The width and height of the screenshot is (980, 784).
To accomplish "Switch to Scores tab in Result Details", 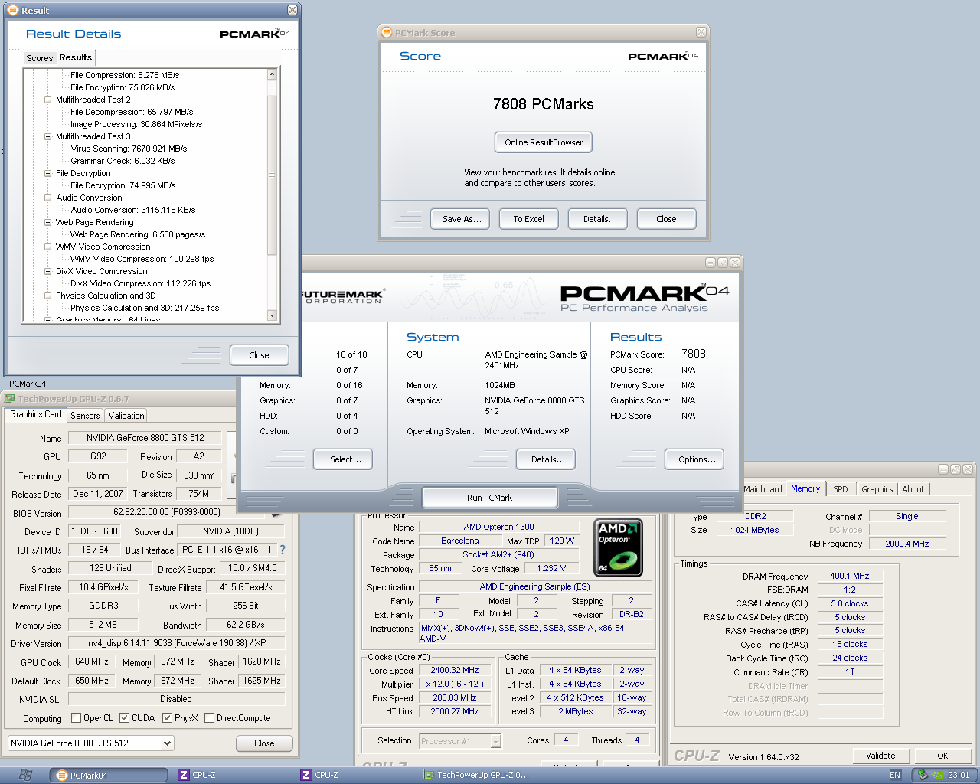I will [x=39, y=58].
